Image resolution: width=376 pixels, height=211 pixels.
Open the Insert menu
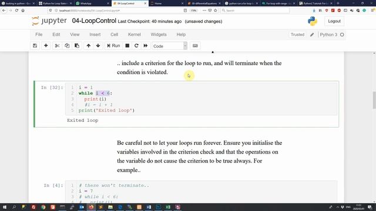pyautogui.click(x=95, y=35)
